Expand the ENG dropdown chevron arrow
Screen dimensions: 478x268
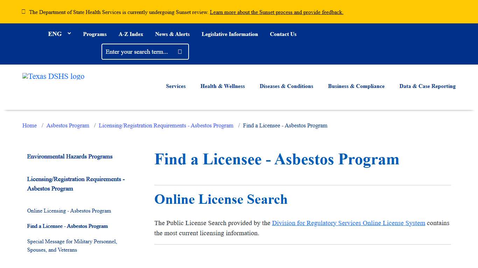[69, 33]
